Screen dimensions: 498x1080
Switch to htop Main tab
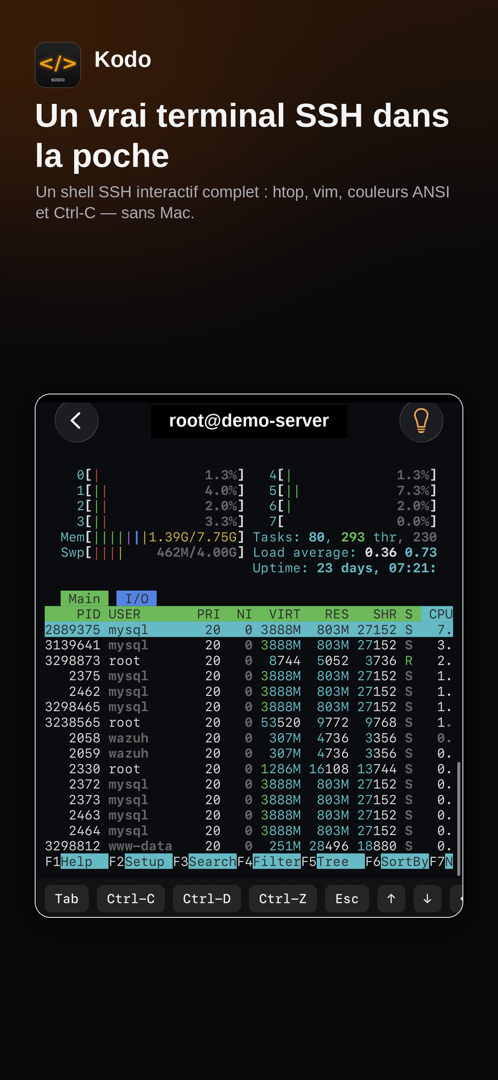84,598
